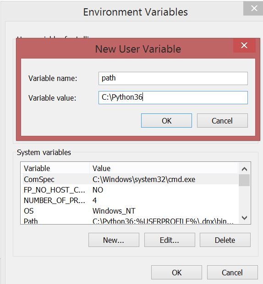263x284 pixels.
Task: Click the system variables scroll down arrow
Action: pyautogui.click(x=245, y=218)
